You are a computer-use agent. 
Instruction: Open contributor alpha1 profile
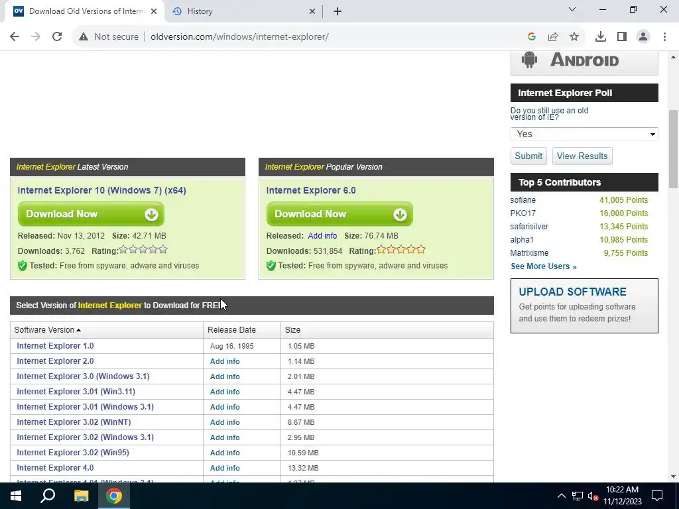click(522, 240)
